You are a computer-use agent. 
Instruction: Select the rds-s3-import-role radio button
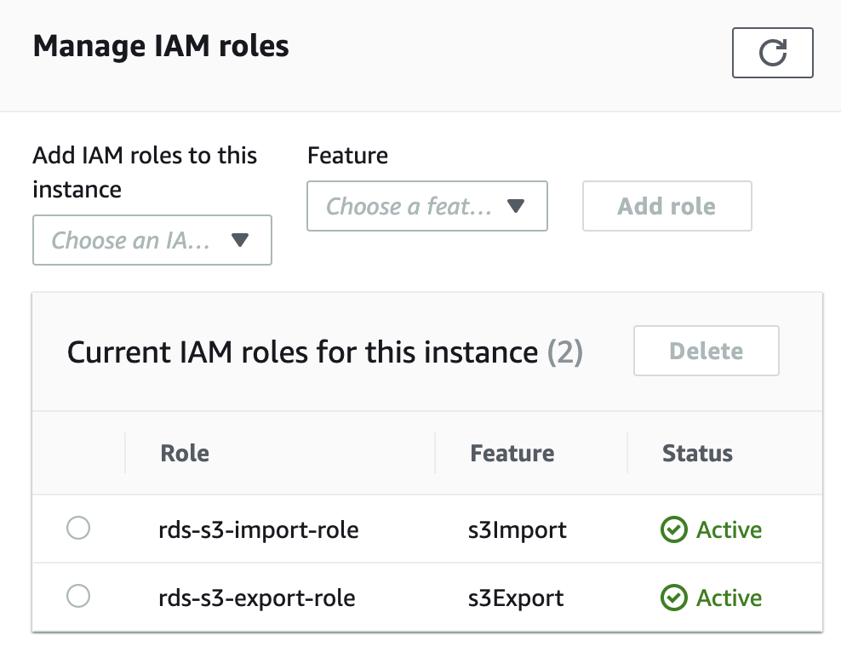tap(78, 529)
